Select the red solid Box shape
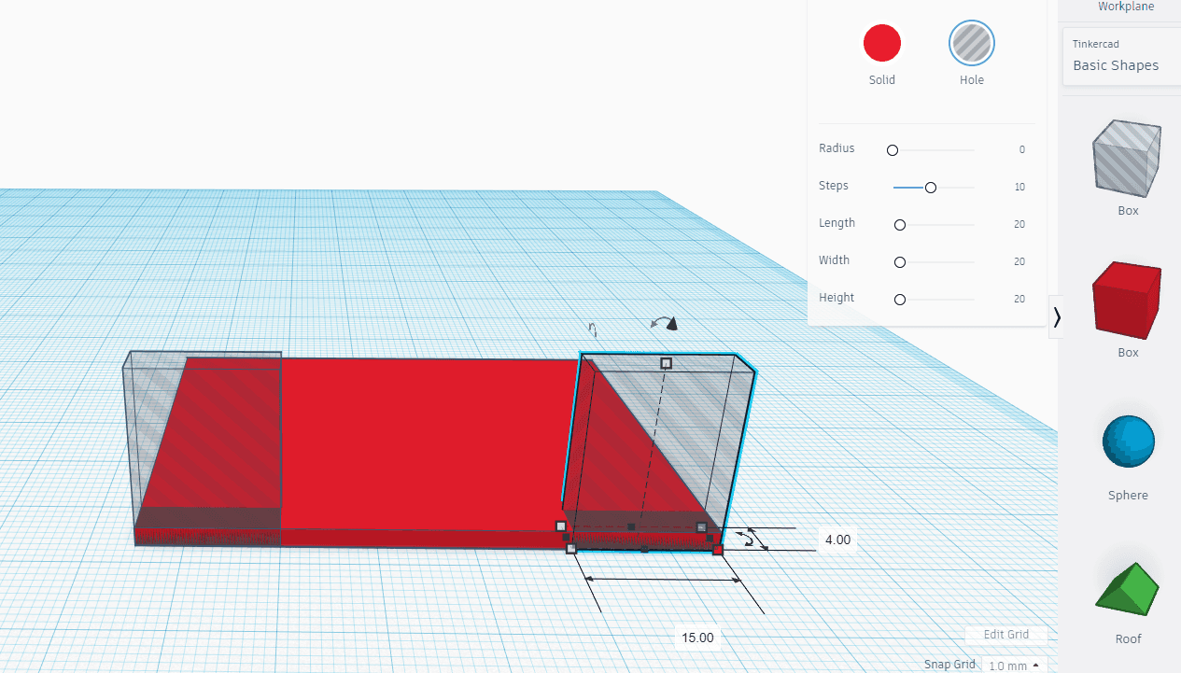This screenshot has width=1181, height=673. (x=1127, y=301)
